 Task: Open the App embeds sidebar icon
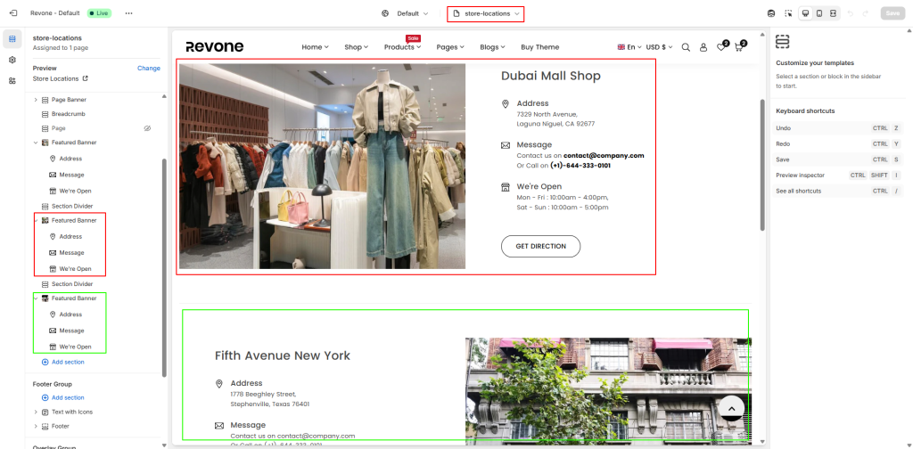coord(12,81)
